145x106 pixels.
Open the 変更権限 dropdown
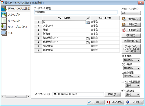pos(132,60)
